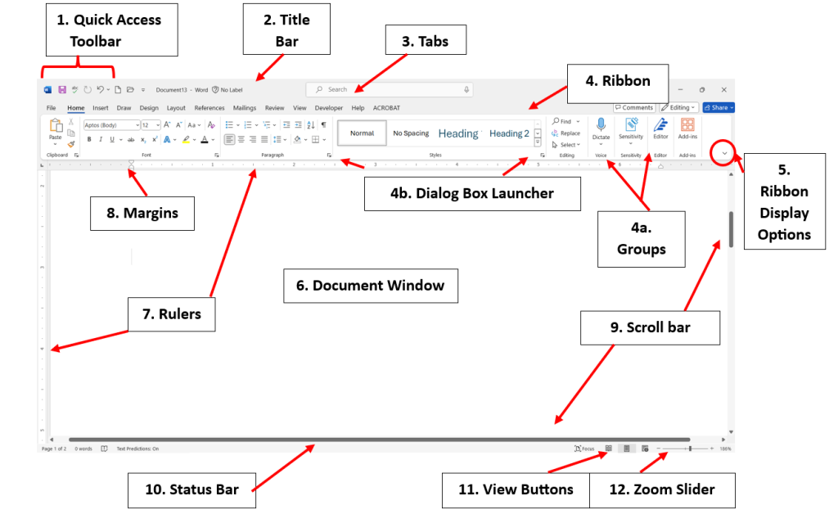The image size is (838, 523).
Task: Apply italic formatting to text
Action: point(101,140)
